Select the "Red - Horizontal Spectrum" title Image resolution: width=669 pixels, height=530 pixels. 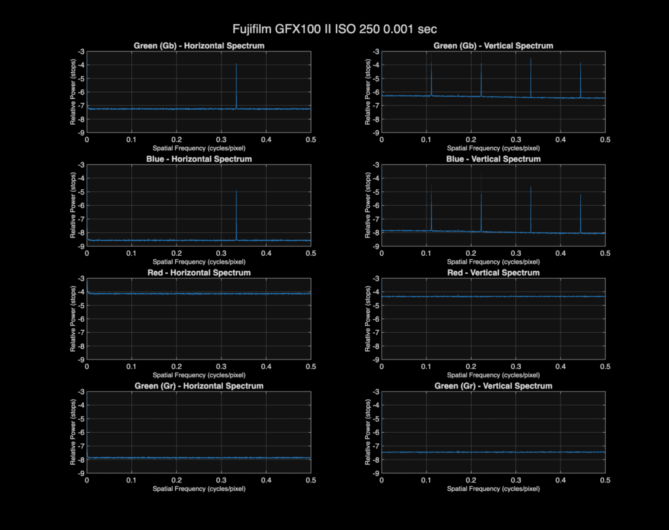pos(199,272)
